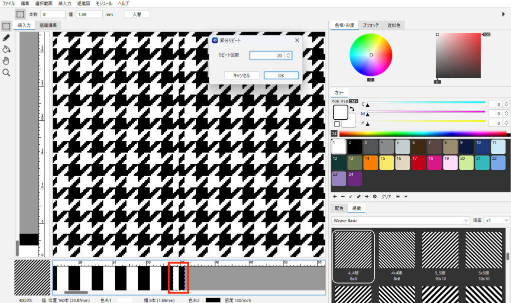511x303 pixels.
Task: Click OK in the 部分リピート dialog
Action: [281, 75]
